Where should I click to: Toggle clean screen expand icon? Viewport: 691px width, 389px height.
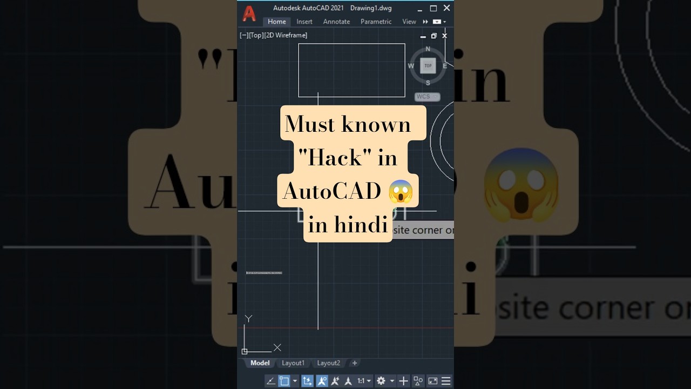[433, 381]
